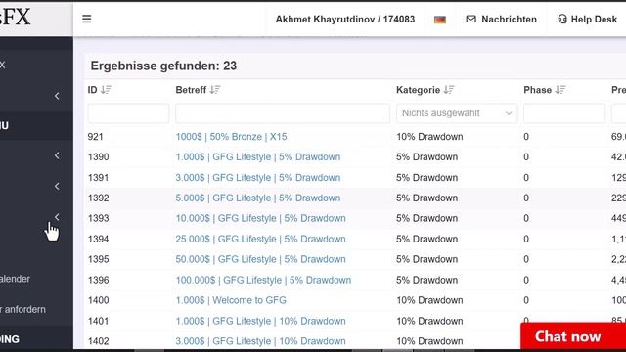Viewport: 626px width, 352px height.
Task: Open link 1.000$ | GFG Lifestyle | 5% Drawdown
Action: [258, 156]
